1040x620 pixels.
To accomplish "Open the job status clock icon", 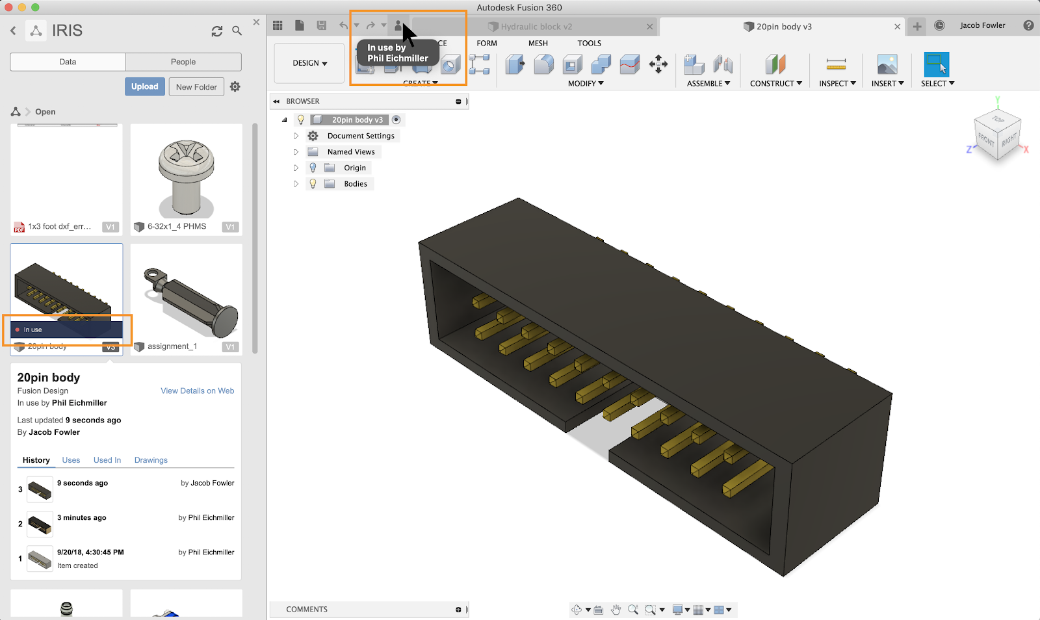I will pos(939,25).
